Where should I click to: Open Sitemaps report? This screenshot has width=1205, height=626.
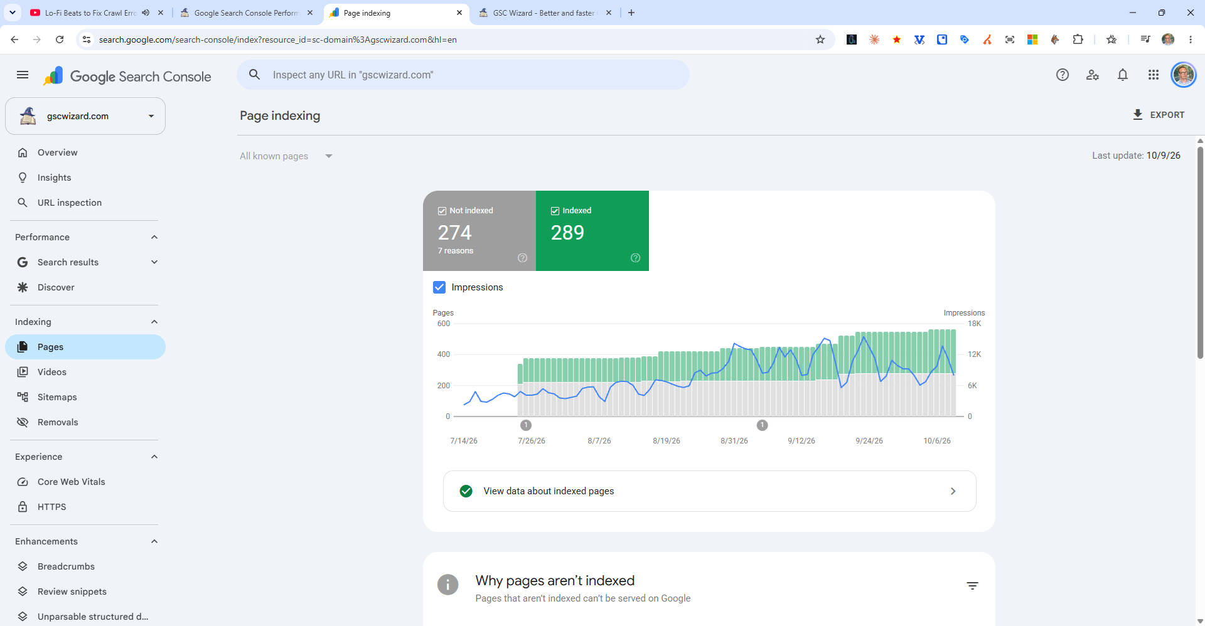(85, 397)
